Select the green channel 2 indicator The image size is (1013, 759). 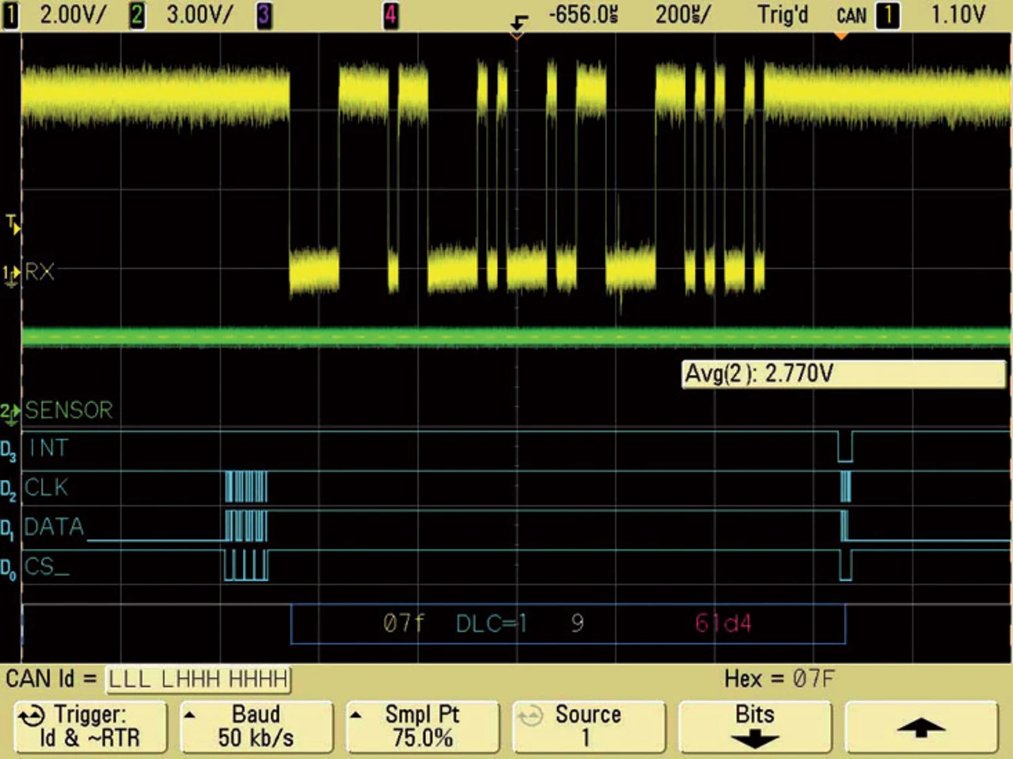click(x=137, y=15)
